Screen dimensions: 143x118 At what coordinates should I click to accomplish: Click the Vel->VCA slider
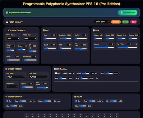point(127,48)
